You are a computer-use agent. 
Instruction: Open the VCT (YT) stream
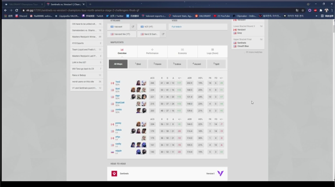pos(152,27)
